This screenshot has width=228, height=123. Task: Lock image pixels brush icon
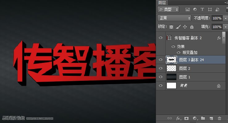(x=178, y=27)
